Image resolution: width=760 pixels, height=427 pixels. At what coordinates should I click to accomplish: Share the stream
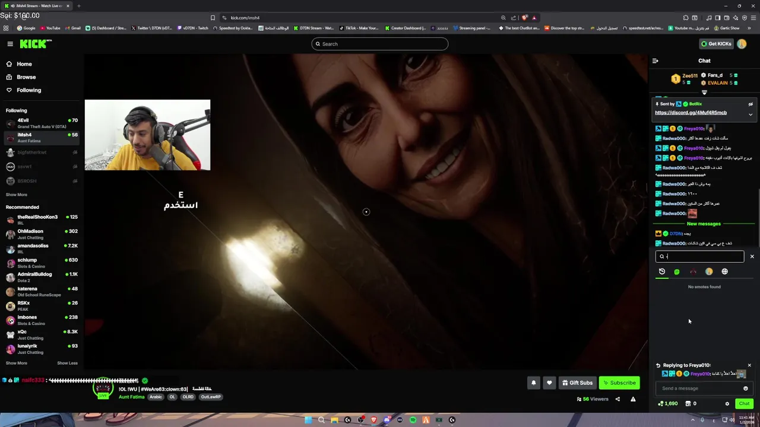(617, 399)
